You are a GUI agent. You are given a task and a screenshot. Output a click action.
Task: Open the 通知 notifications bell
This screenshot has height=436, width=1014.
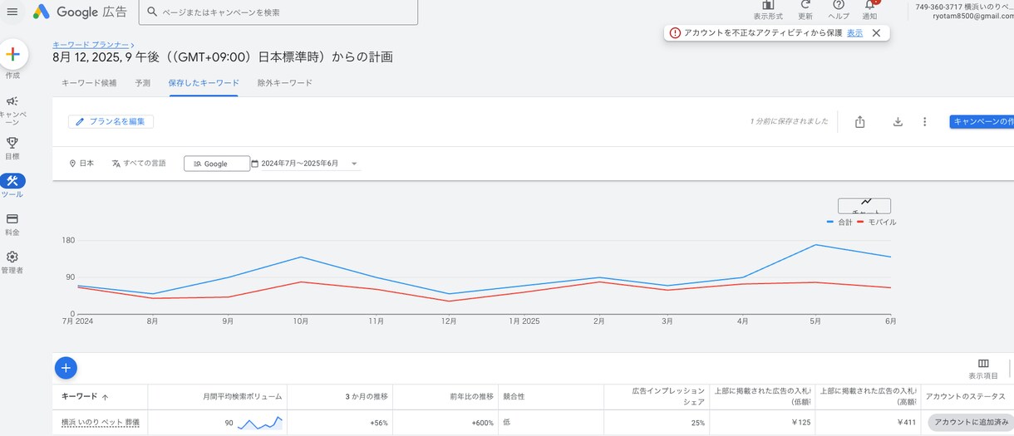869,9
